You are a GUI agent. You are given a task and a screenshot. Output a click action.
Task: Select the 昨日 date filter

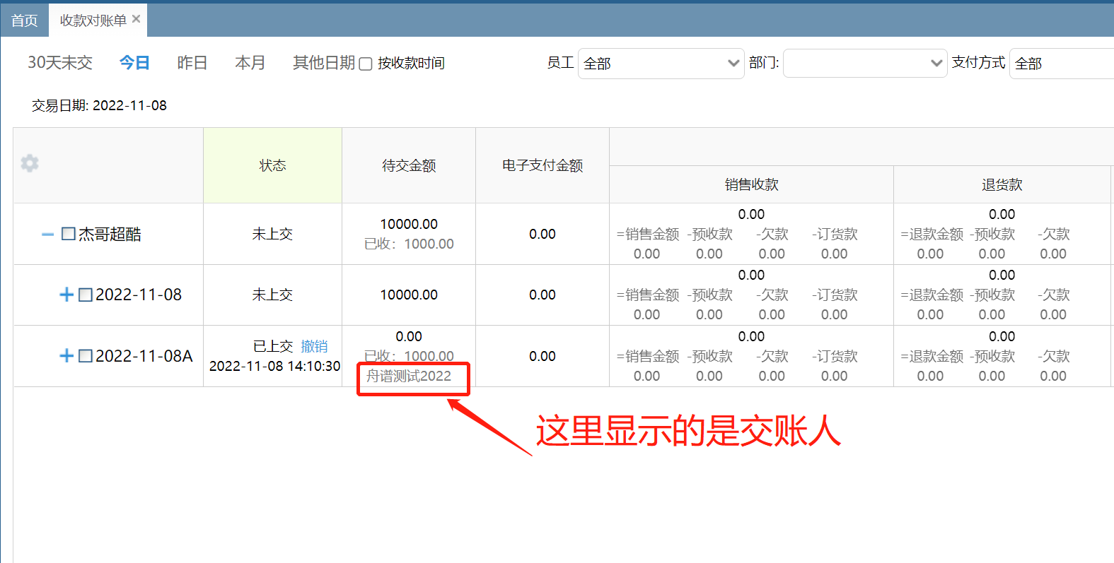(192, 63)
